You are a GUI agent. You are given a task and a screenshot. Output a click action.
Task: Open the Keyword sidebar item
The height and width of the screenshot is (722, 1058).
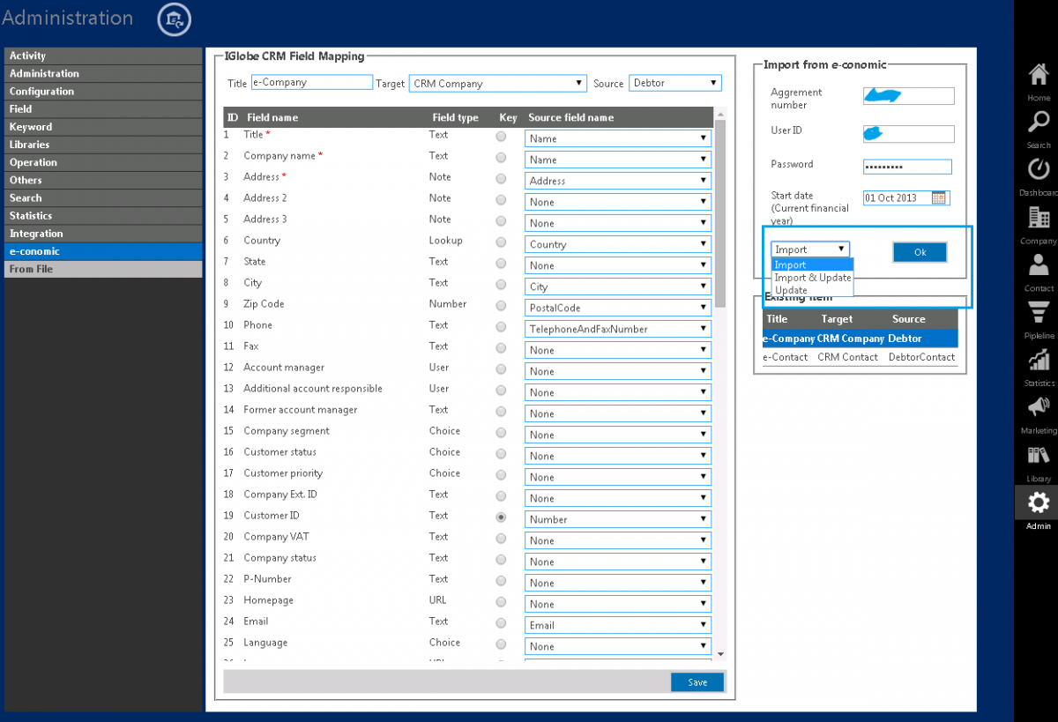[x=103, y=127]
